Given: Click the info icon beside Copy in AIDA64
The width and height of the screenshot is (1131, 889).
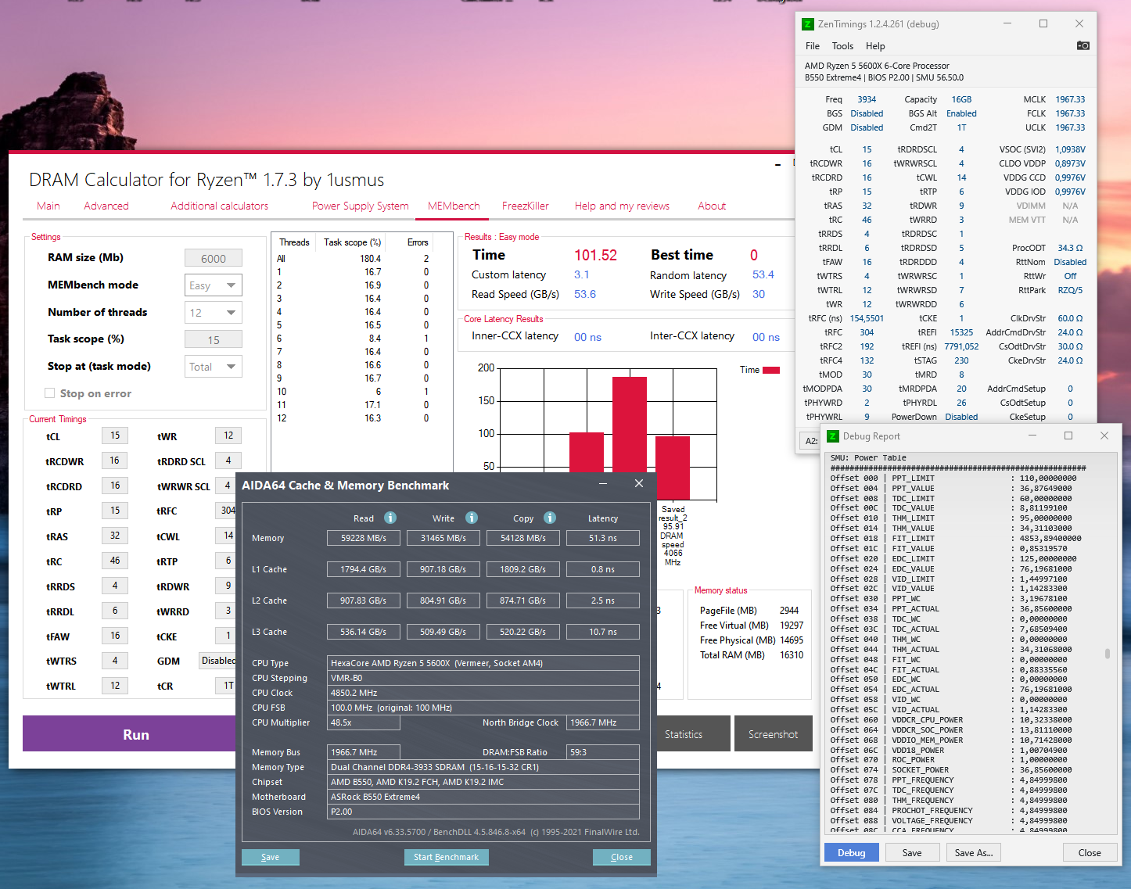Looking at the screenshot, I should [x=550, y=518].
